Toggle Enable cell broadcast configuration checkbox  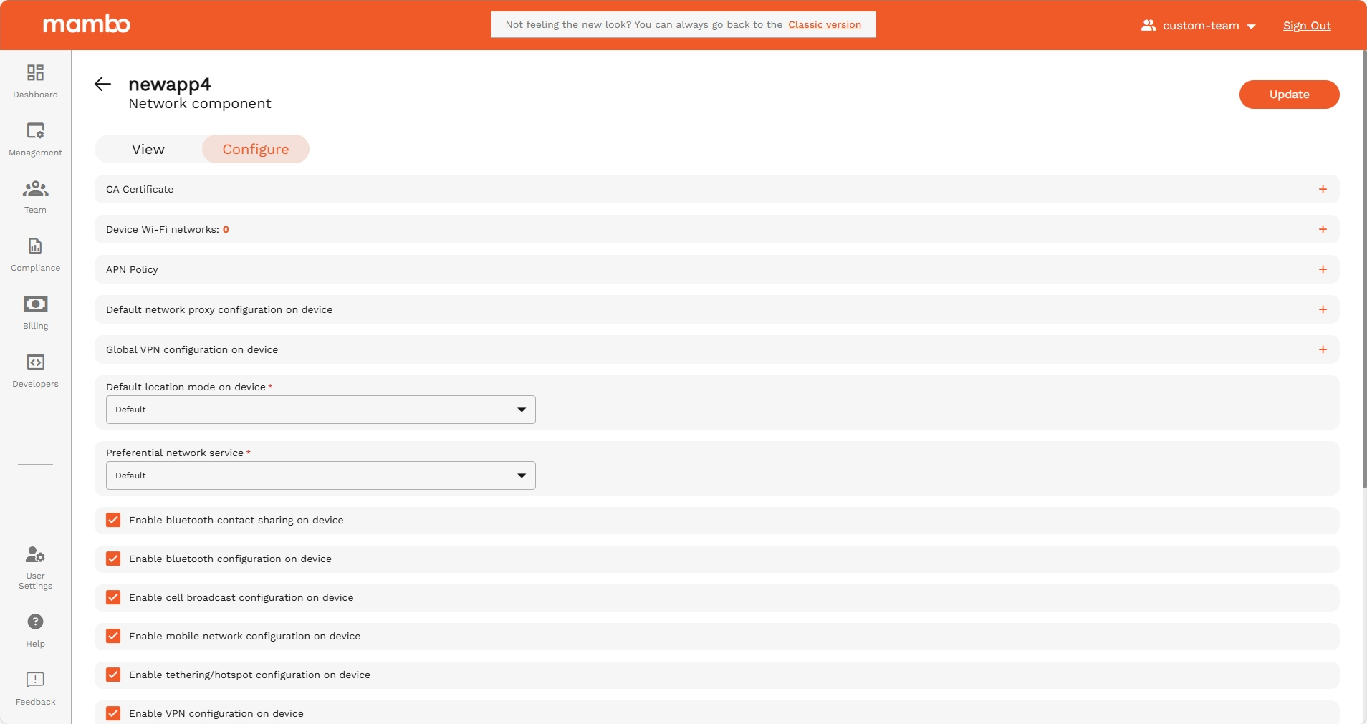113,597
